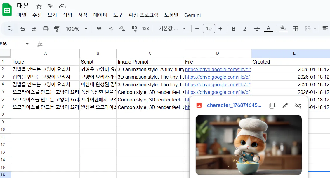This screenshot has width=330, height=178.
Task: Decrease decimal places
Action: 122,29
